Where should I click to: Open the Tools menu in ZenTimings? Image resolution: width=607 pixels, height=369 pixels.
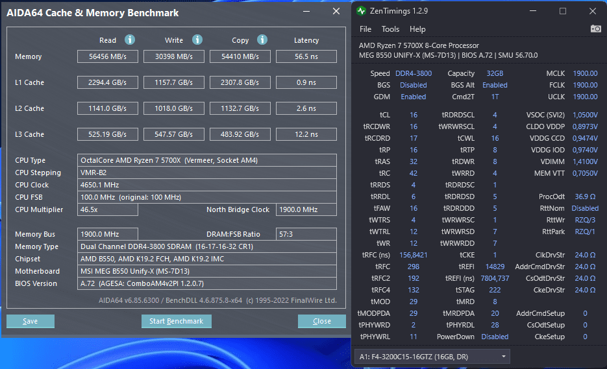pyautogui.click(x=390, y=29)
